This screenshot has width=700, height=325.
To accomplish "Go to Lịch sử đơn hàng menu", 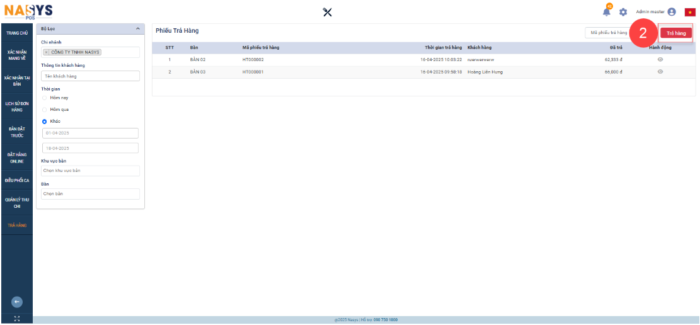I will (17, 106).
